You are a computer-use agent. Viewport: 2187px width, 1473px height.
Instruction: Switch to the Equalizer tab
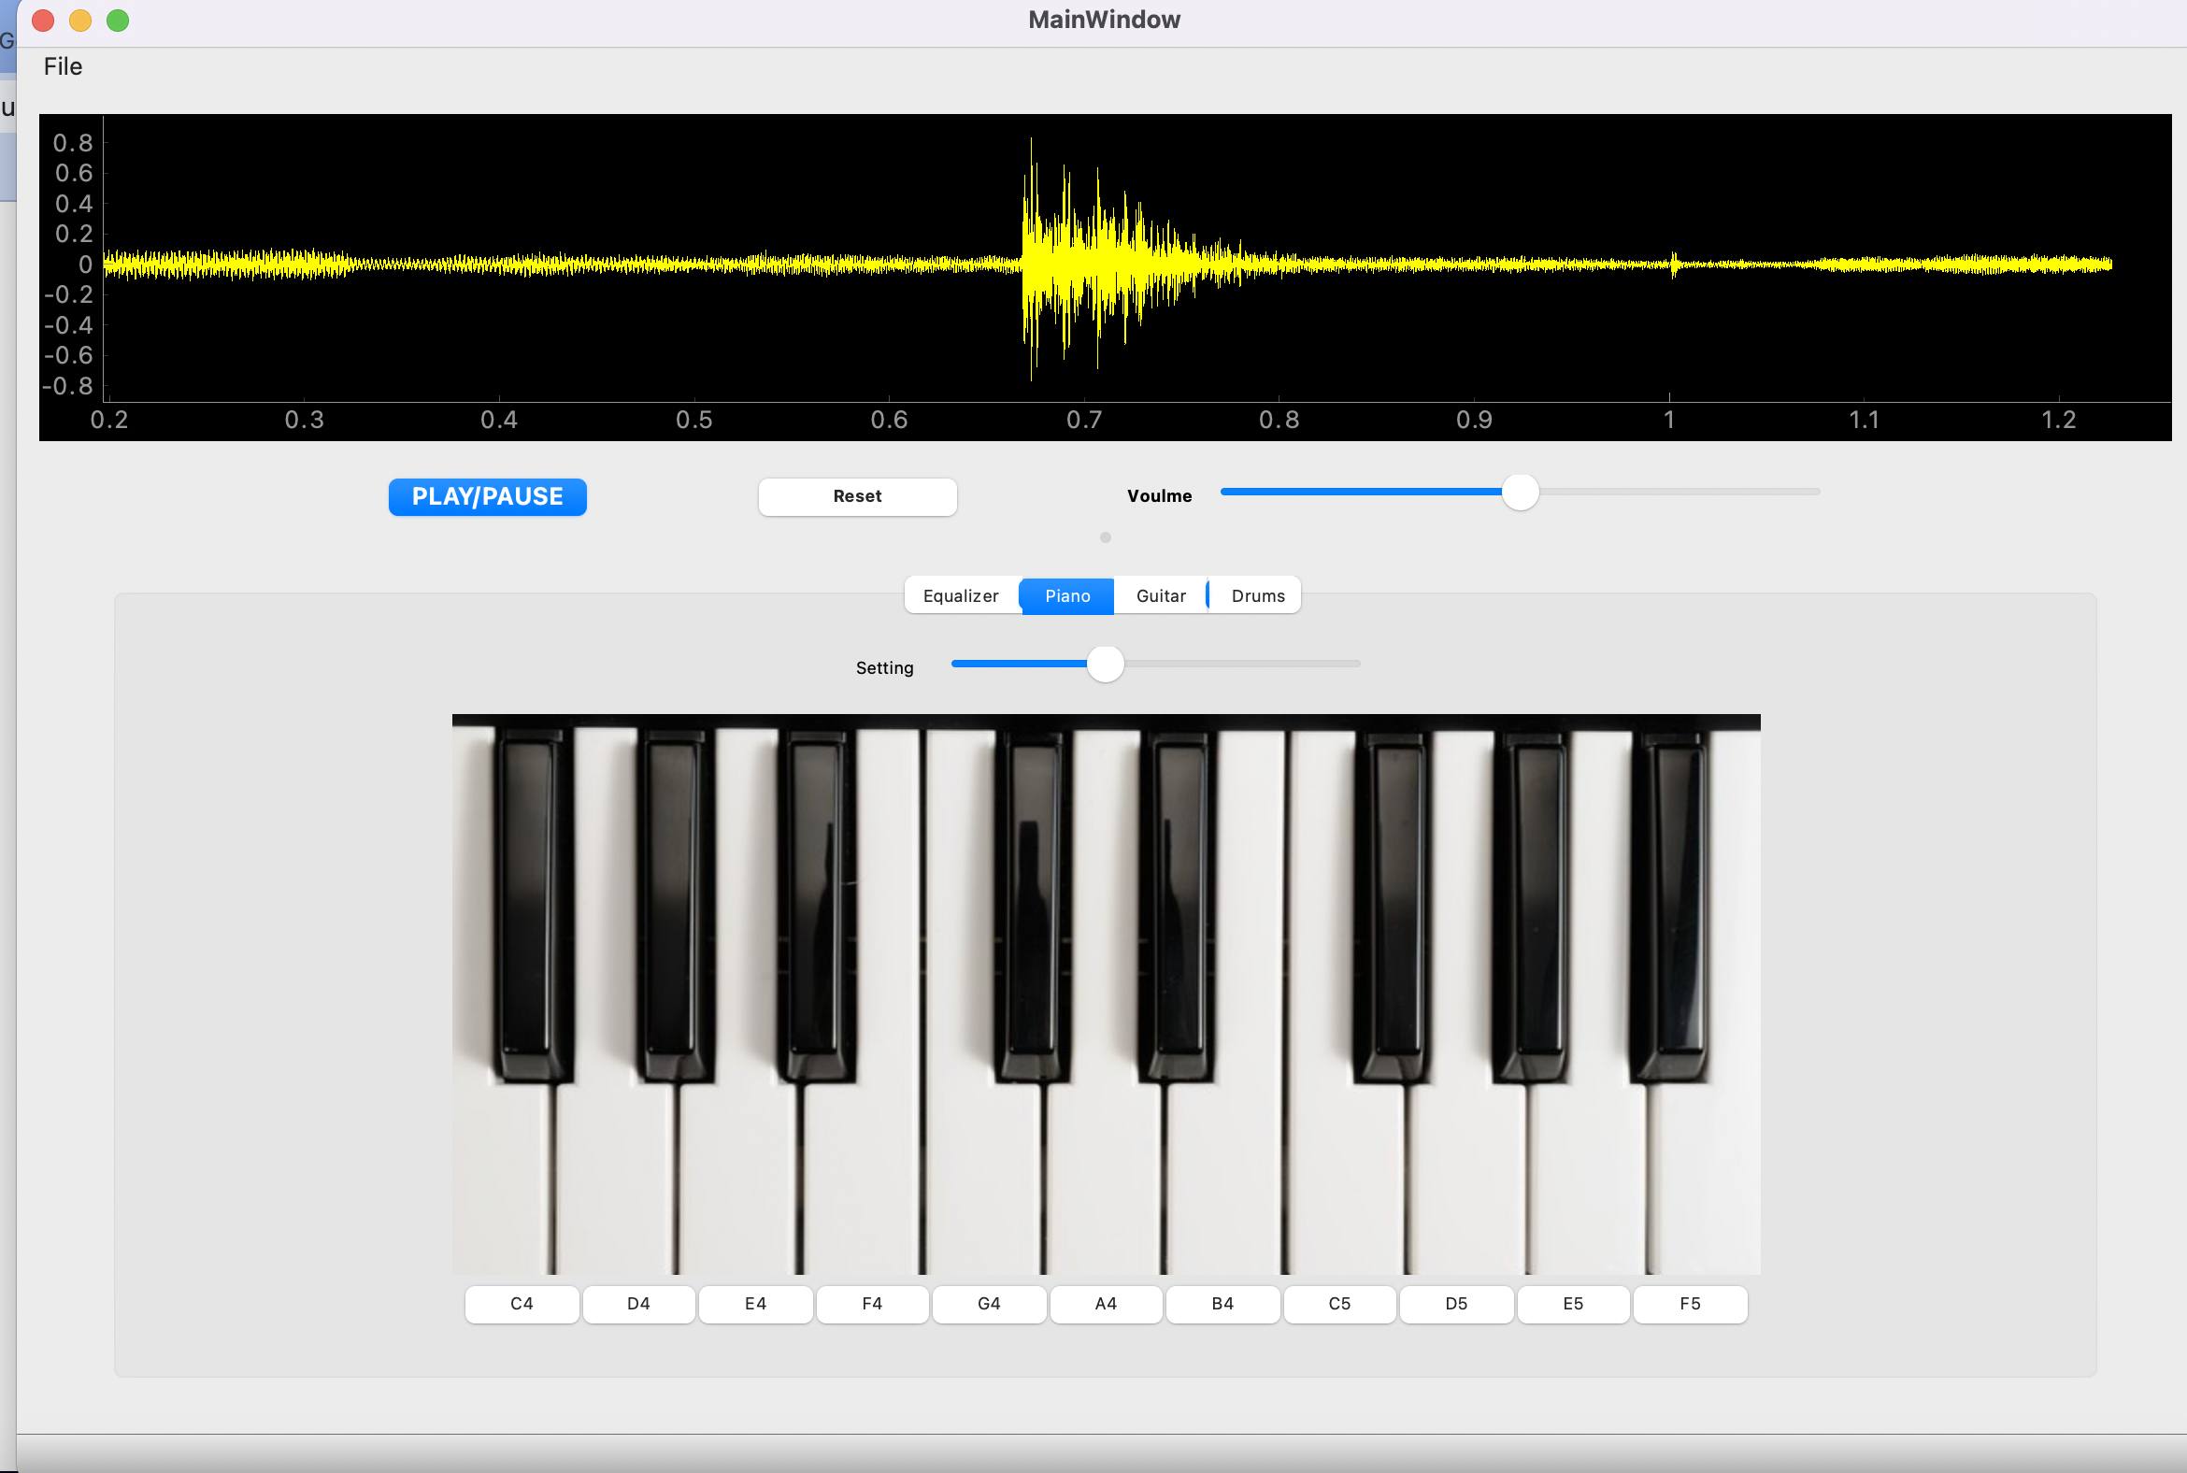[960, 595]
